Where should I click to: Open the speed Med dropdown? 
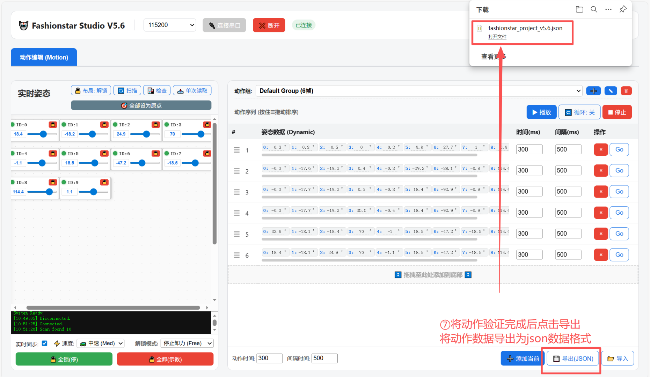click(x=101, y=343)
